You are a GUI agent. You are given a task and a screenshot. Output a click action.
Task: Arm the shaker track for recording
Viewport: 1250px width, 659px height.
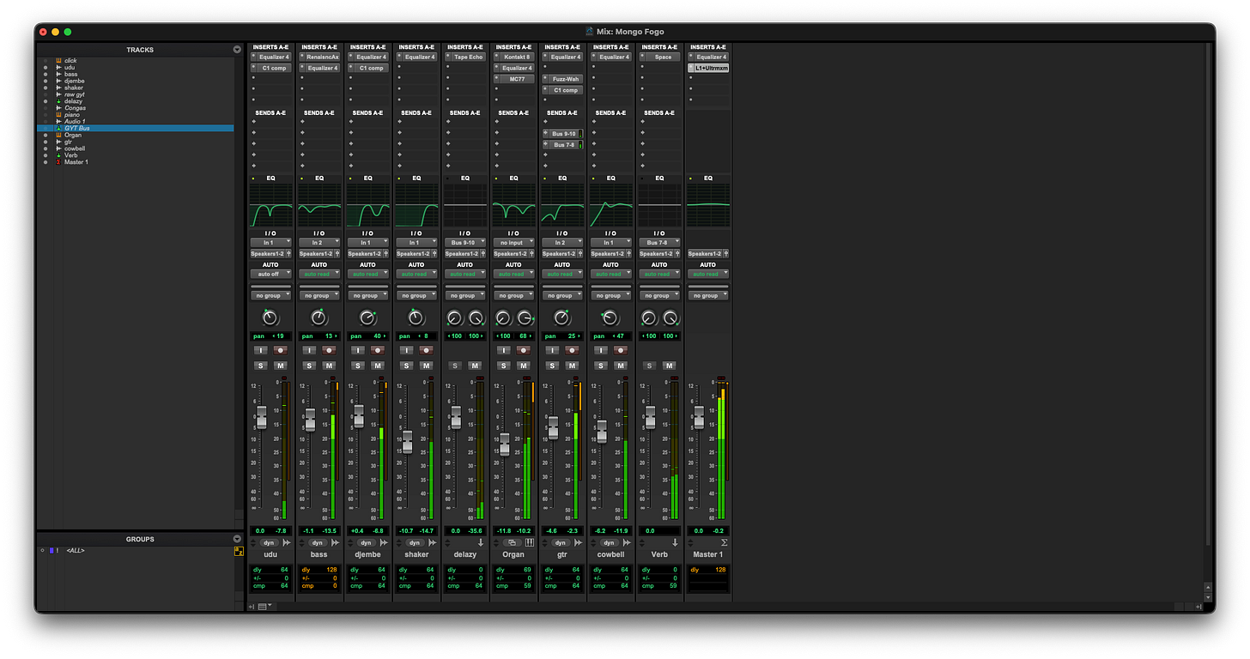(x=426, y=350)
